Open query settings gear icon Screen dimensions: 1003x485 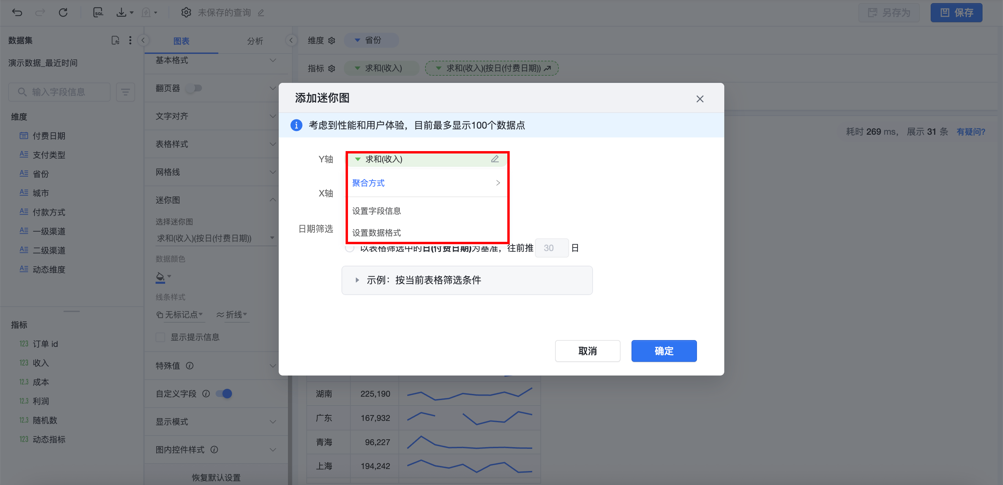click(186, 13)
